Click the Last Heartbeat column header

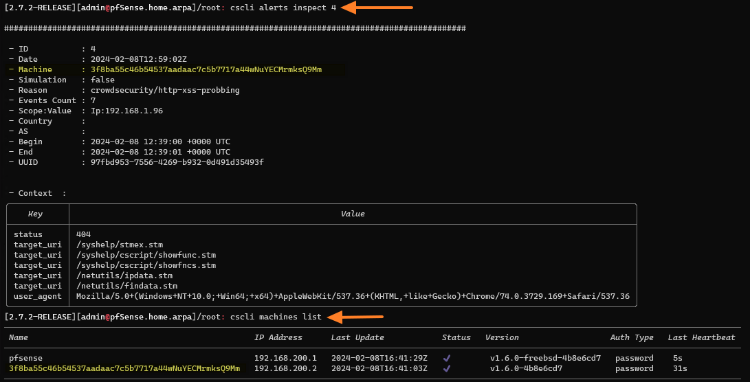(x=701, y=337)
